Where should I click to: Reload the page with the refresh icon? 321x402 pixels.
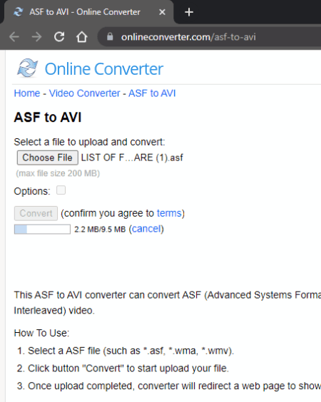point(59,37)
